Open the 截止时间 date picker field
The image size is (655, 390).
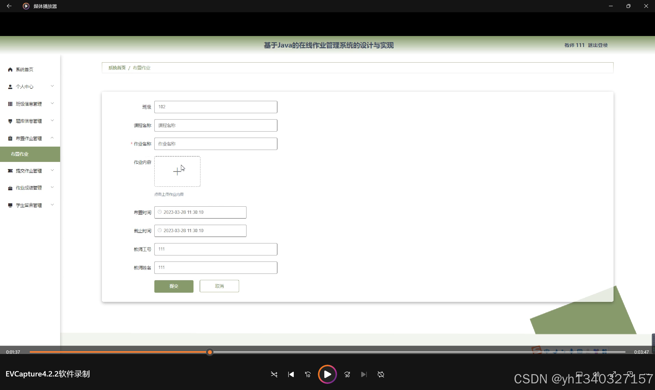point(200,230)
